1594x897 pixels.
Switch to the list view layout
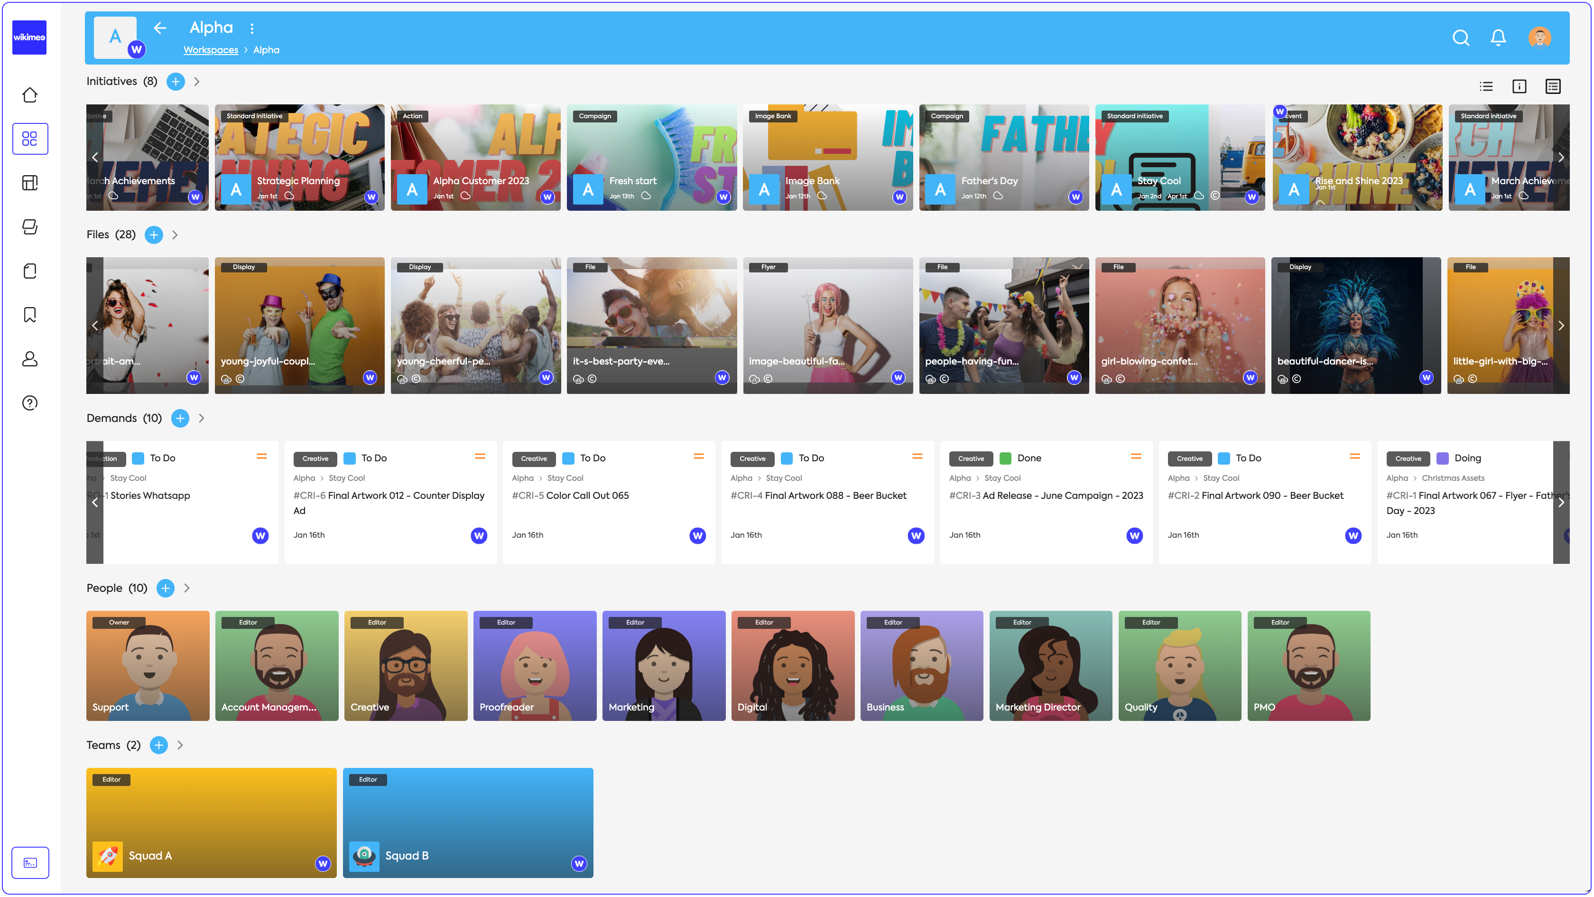(1486, 87)
